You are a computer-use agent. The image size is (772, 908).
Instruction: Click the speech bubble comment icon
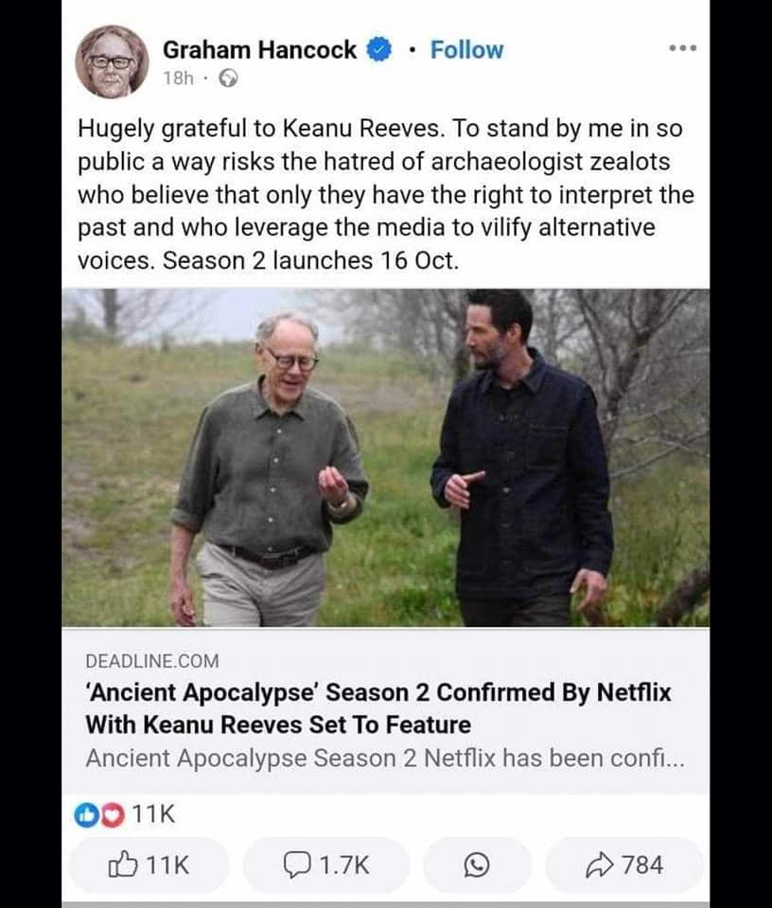coord(298,864)
